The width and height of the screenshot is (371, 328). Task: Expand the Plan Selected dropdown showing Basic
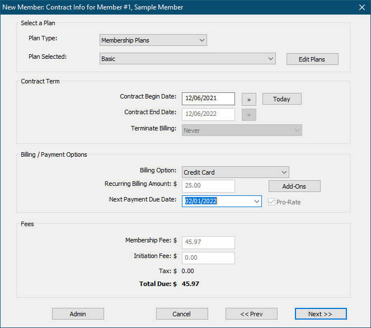pos(187,59)
